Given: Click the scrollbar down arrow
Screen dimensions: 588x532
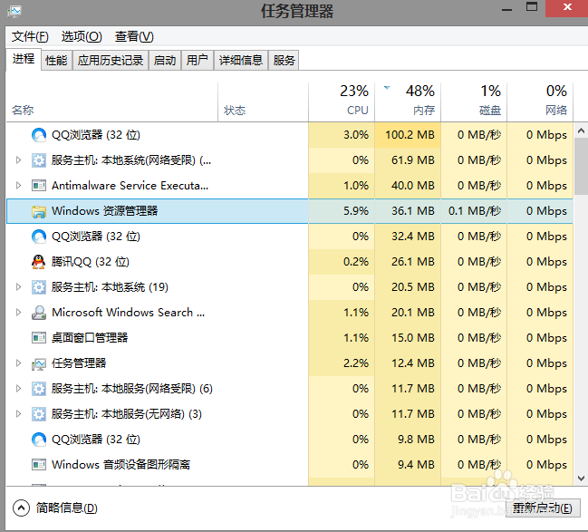Looking at the screenshot, I should pos(581,479).
